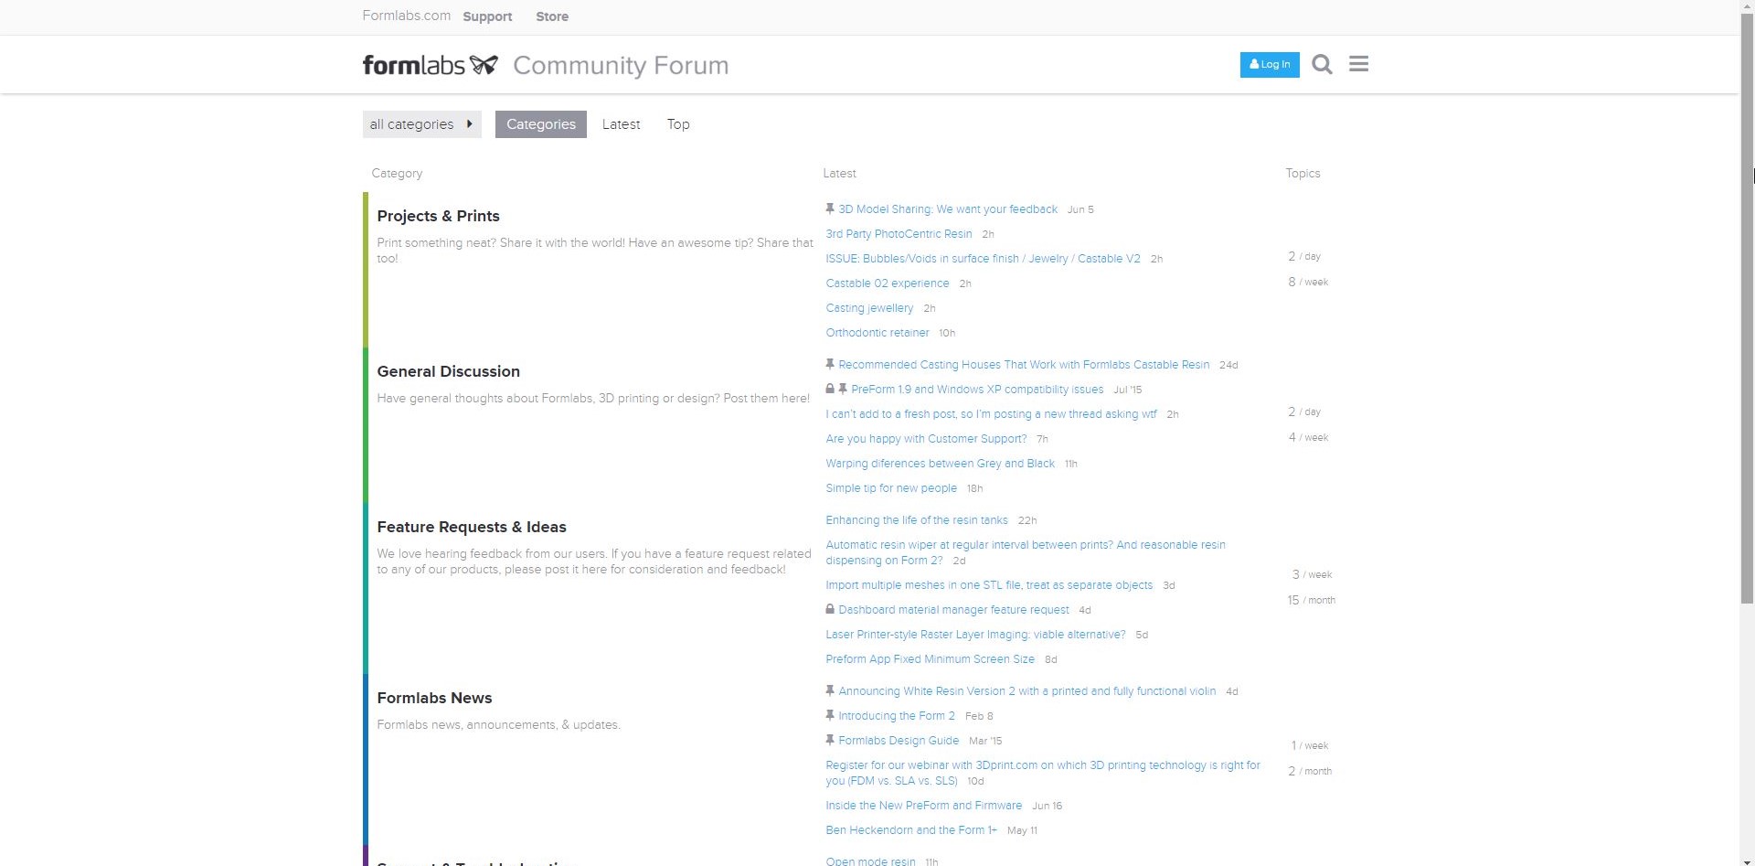Open the Open mode resin topic

(x=870, y=861)
